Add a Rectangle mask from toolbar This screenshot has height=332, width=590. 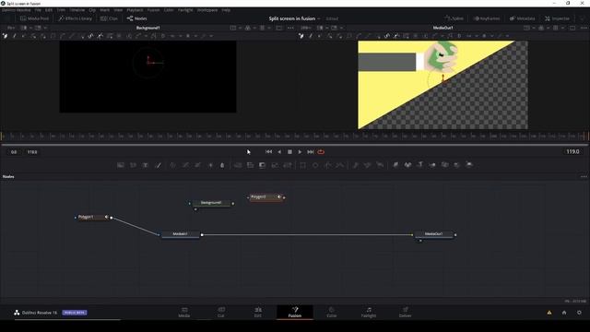[302, 165]
